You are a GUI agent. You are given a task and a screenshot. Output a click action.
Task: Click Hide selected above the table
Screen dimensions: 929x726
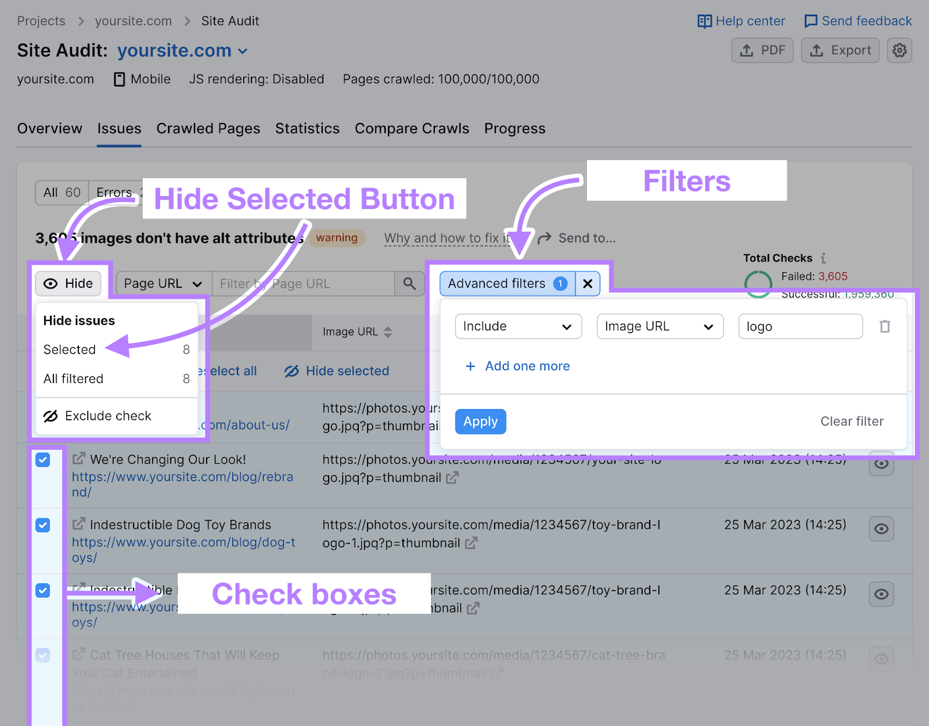[337, 371]
